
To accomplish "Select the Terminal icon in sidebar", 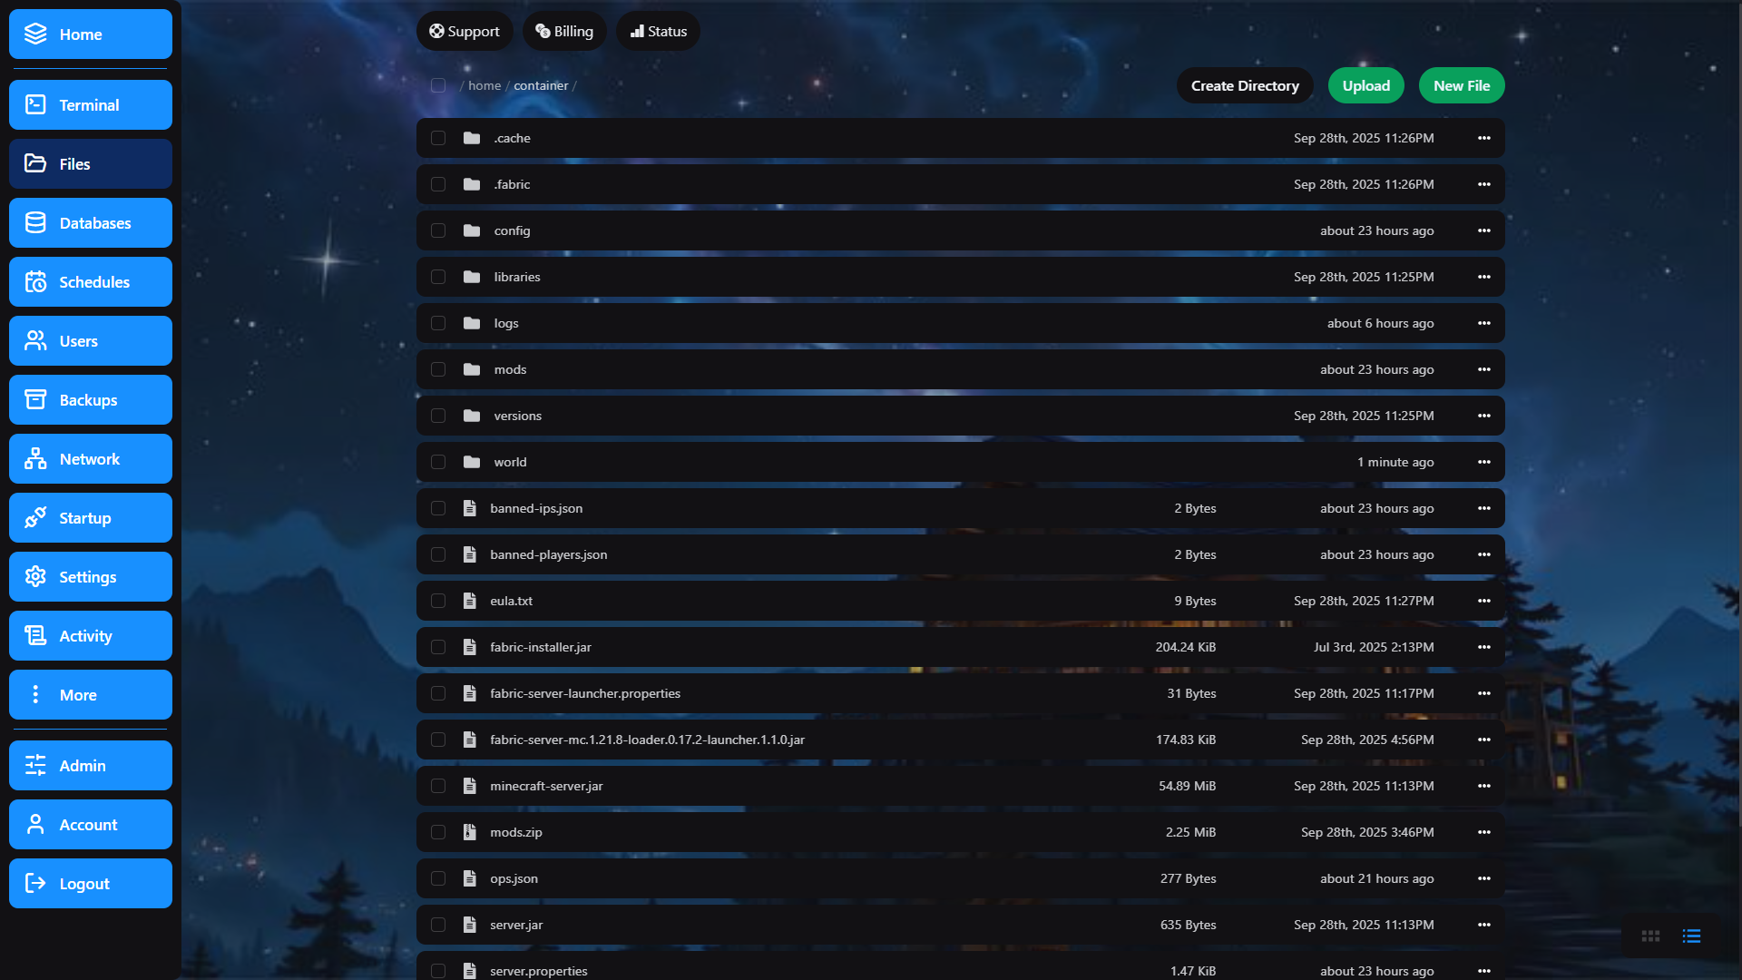I will (35, 104).
